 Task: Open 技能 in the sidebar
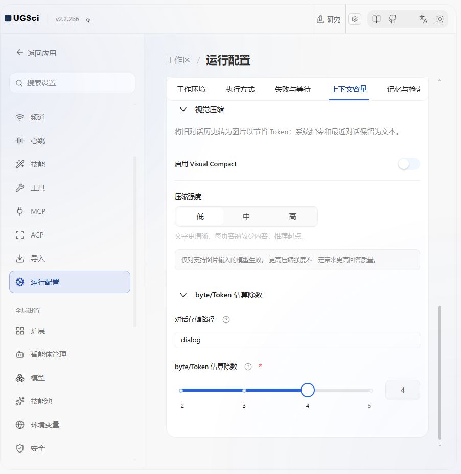point(70,164)
